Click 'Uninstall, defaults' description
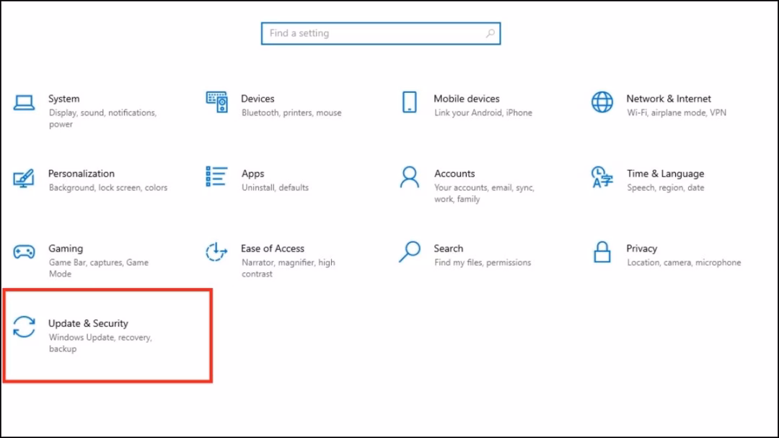This screenshot has height=438, width=779. point(276,188)
